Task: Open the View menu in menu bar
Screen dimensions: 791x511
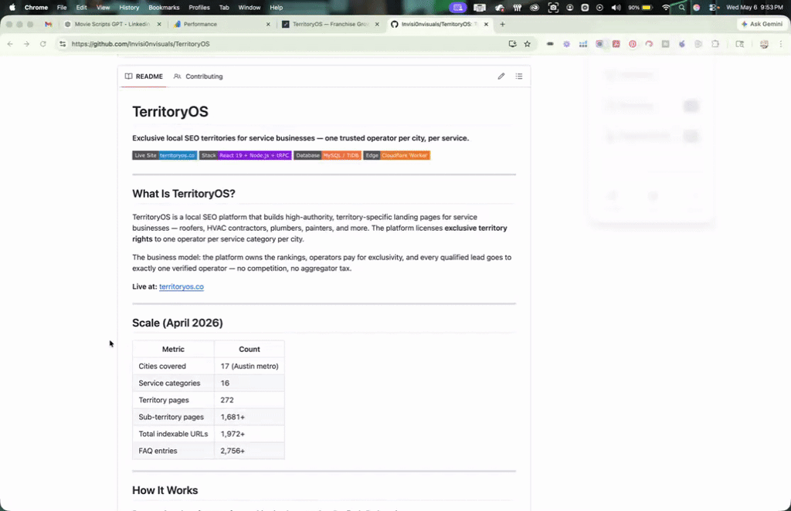Action: pyautogui.click(x=103, y=8)
